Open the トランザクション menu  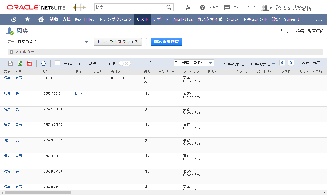115,19
